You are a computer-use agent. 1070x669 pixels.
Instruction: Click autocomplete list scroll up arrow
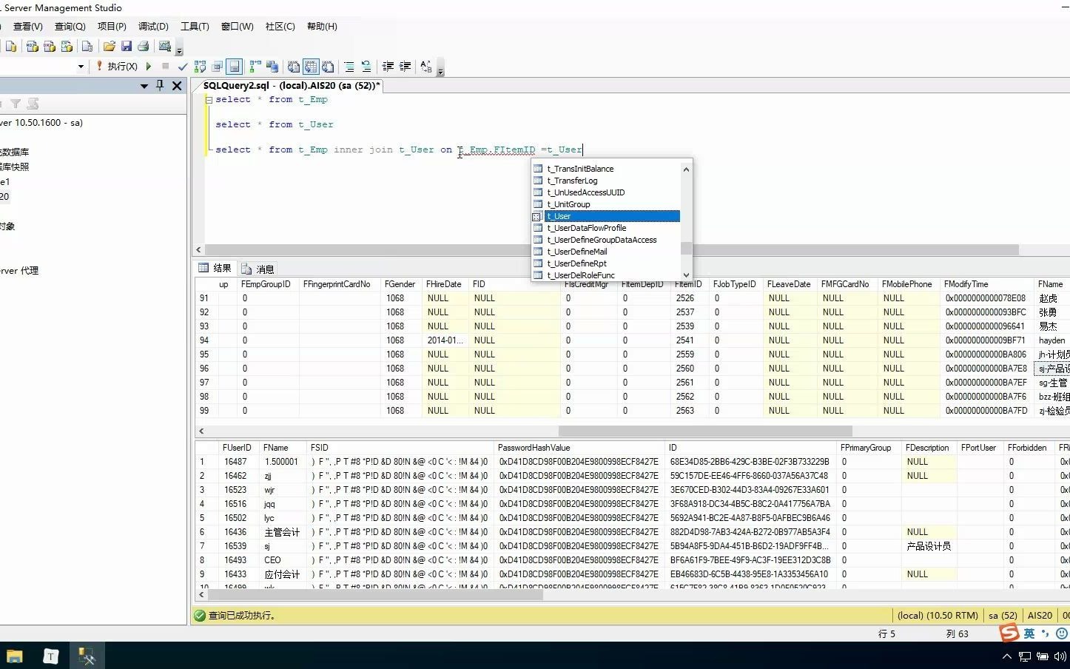point(686,169)
